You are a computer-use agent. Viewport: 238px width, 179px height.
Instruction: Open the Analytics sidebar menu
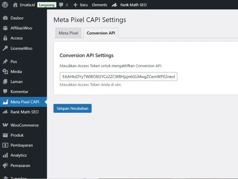click(x=18, y=155)
